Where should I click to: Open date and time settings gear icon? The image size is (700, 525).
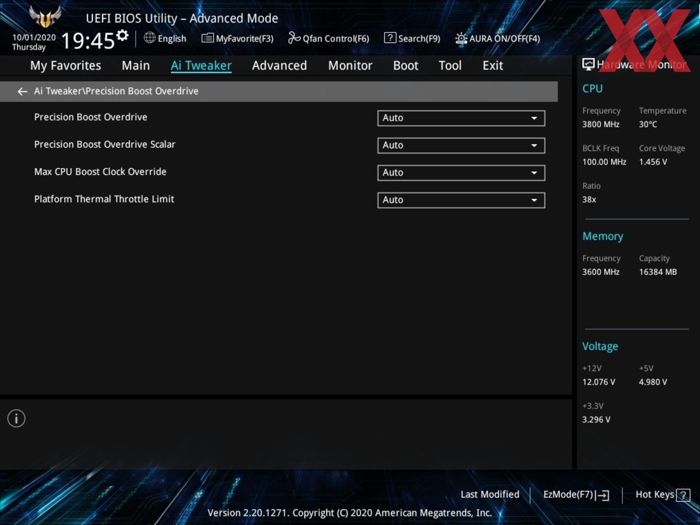[x=122, y=36]
